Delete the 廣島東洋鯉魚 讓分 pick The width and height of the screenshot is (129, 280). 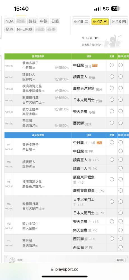pos(121,88)
